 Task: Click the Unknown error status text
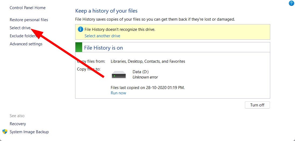pos(145,77)
